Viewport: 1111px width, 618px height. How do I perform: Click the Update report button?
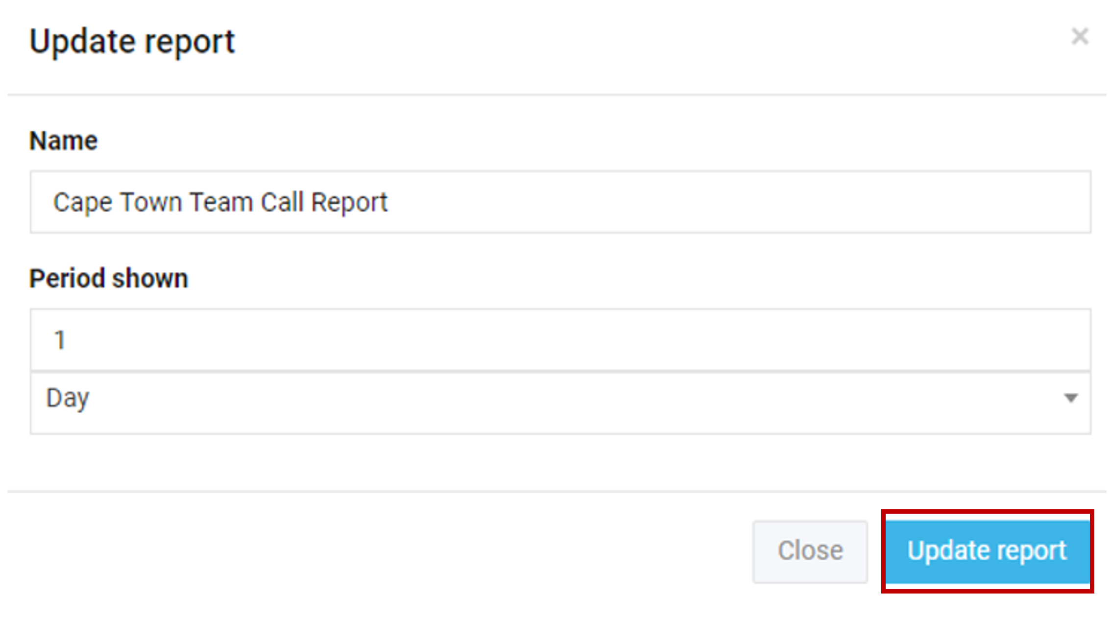[987, 551]
